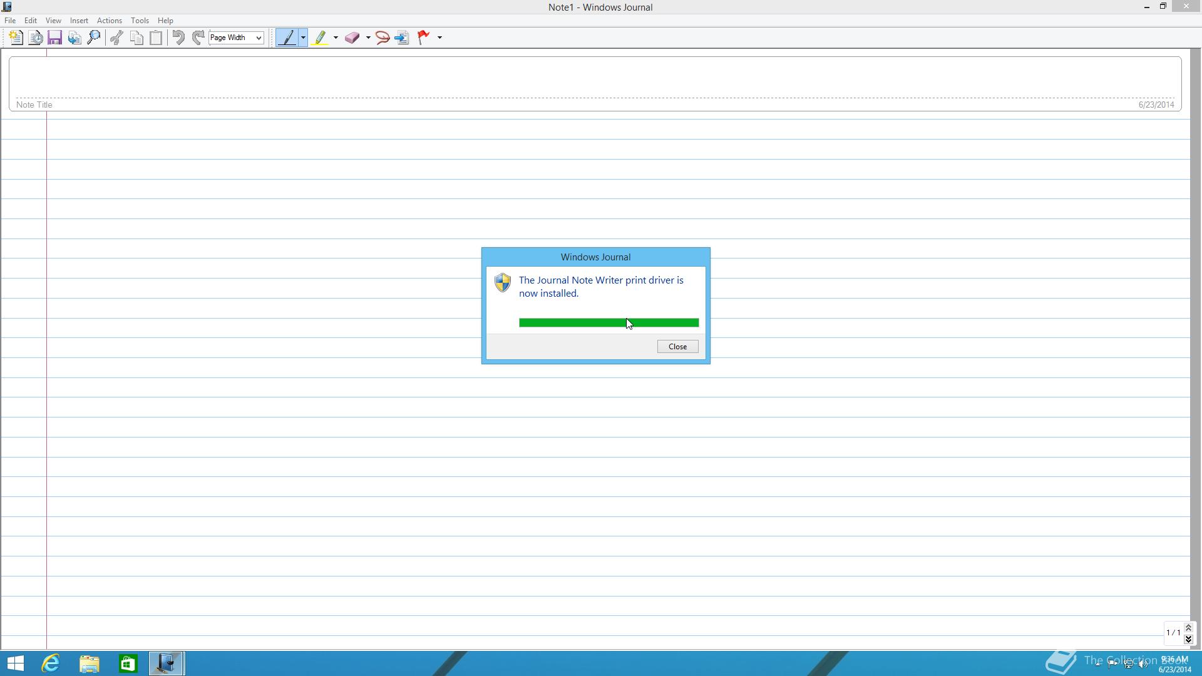The width and height of the screenshot is (1202, 676).
Task: Click the Import icon in the toolbar
Action: pos(74,38)
